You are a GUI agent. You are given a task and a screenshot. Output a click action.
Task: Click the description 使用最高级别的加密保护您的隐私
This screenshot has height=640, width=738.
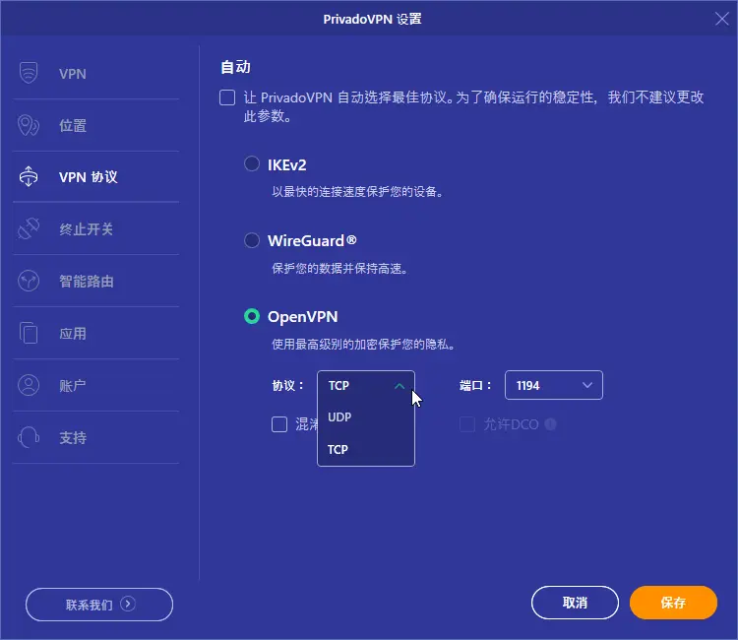[363, 345]
